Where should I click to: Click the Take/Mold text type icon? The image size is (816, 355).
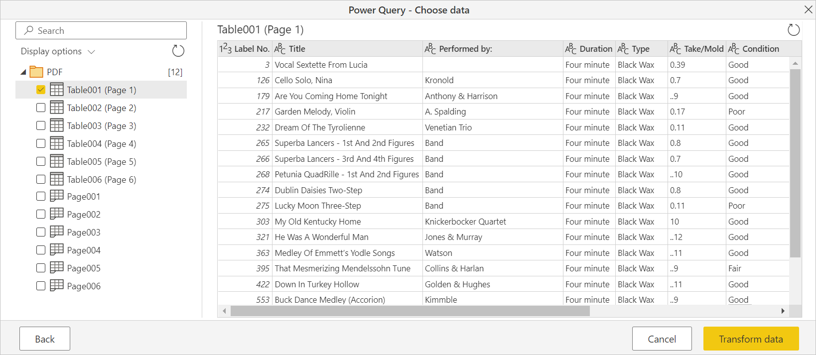tap(676, 49)
